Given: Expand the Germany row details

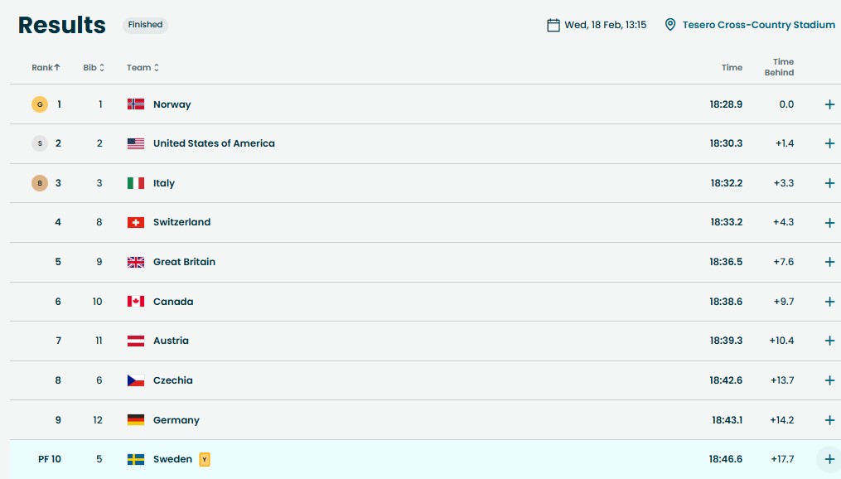Looking at the screenshot, I should (829, 420).
